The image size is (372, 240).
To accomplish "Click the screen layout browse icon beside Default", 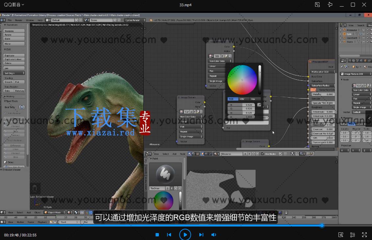I will [x=48, y=20].
